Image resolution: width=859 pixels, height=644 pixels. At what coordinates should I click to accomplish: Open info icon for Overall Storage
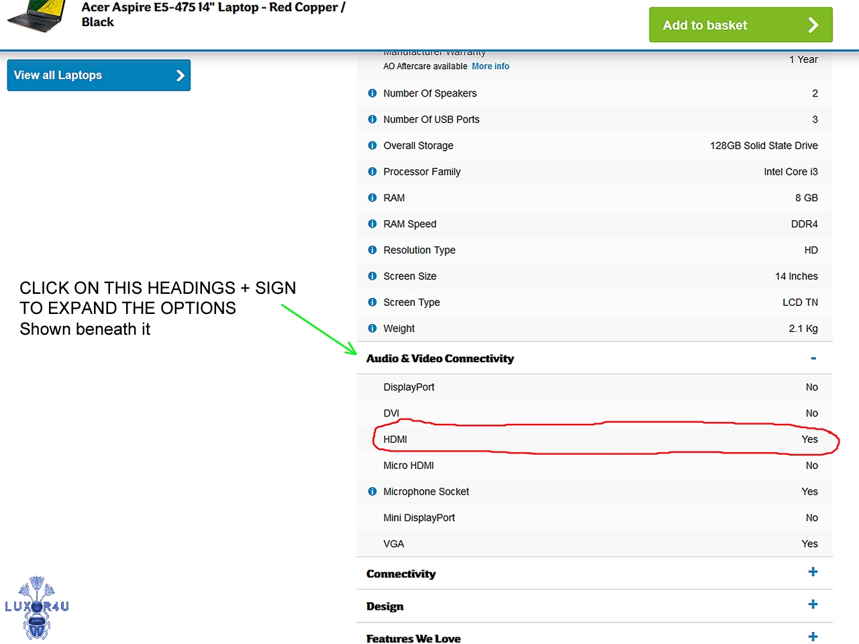coord(372,146)
